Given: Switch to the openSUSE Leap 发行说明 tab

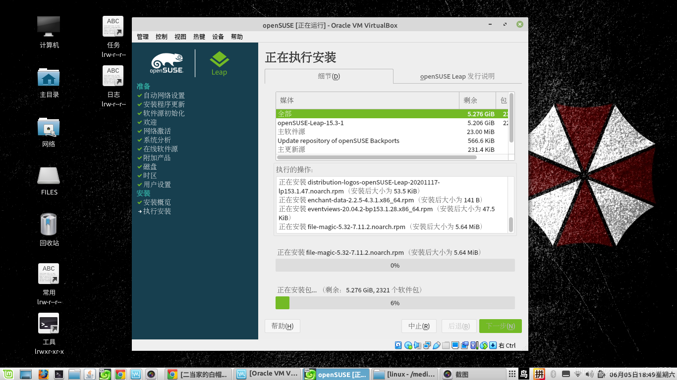Looking at the screenshot, I should (457, 76).
